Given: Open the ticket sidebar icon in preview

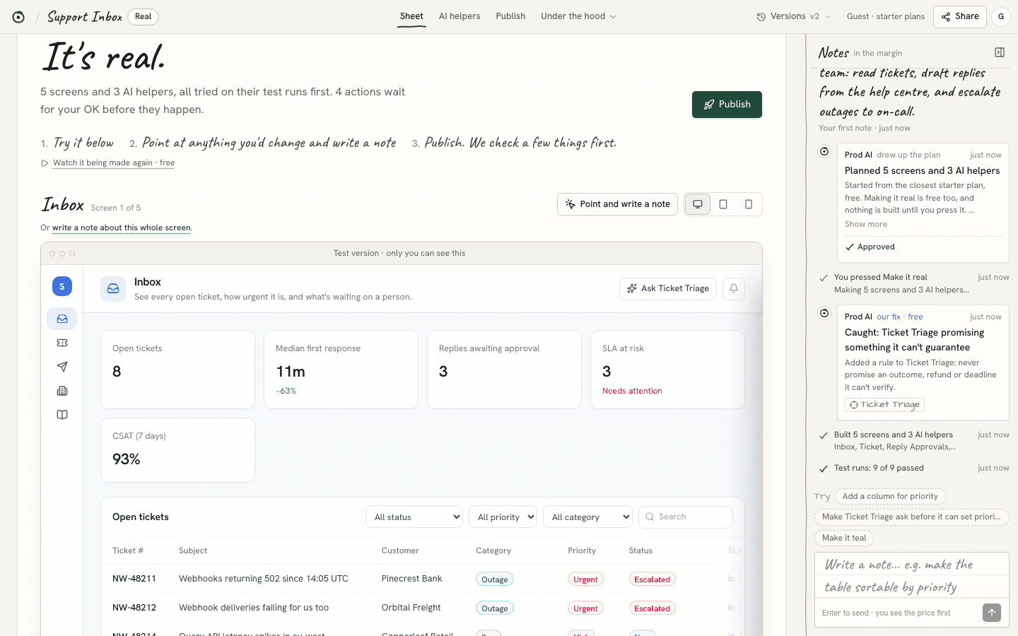Looking at the screenshot, I should (62, 343).
